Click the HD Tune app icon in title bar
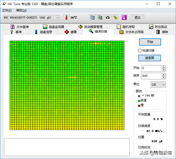Viewport: 176px width, 159px height. [4, 4]
